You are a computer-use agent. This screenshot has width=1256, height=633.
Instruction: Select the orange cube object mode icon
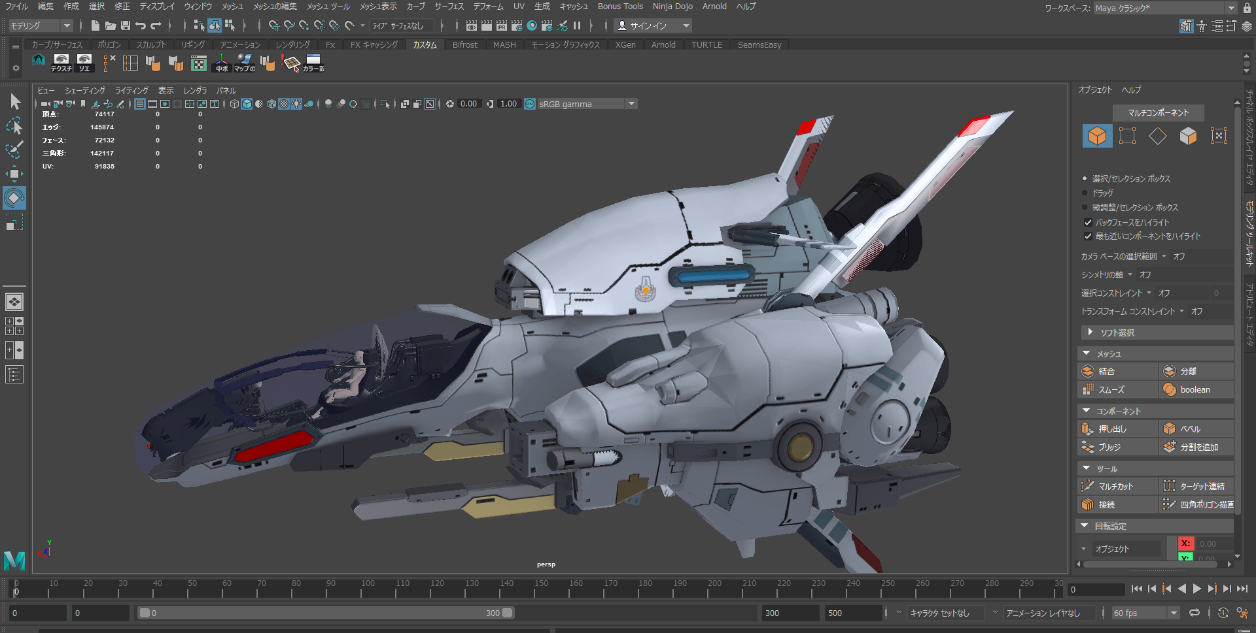1097,136
